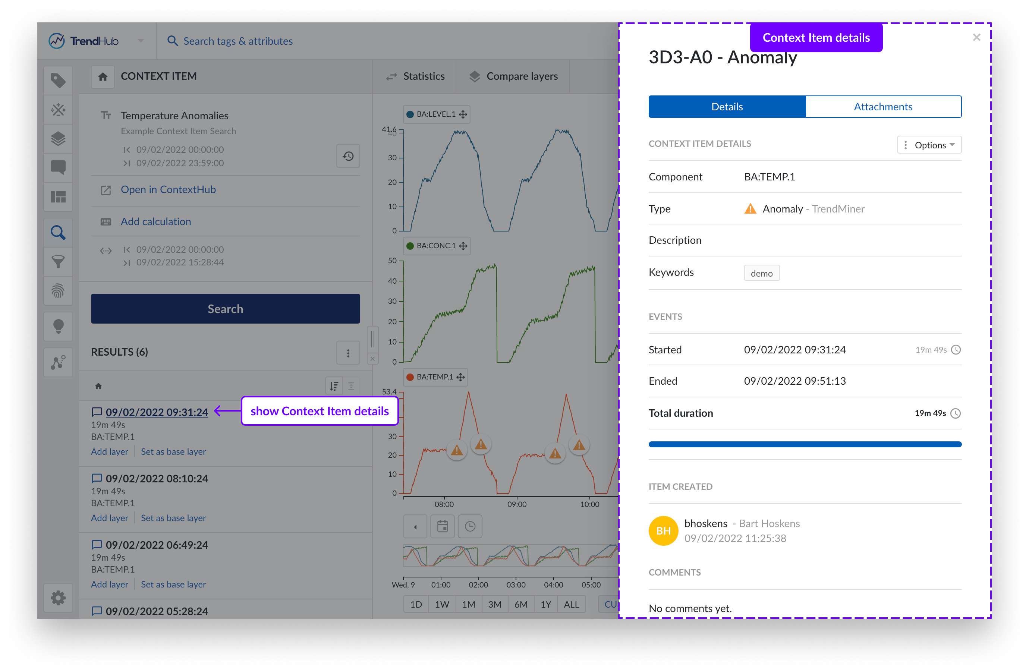The image size is (1029, 671).
Task: Switch to the Attachments tab
Action: 883,106
